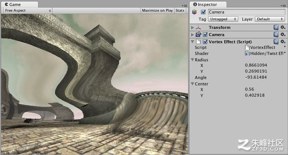Collapse the Vortex Effect script component
The height and width of the screenshot is (155, 288).
click(x=192, y=42)
